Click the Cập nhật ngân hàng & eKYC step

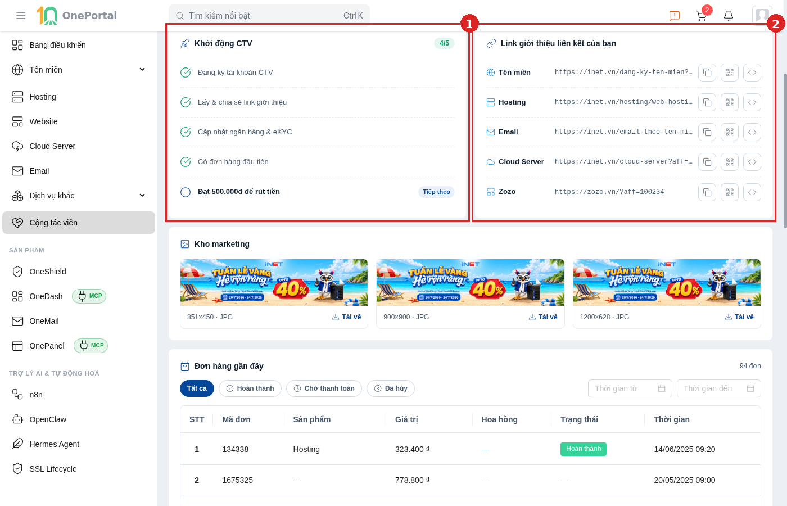tap(318, 132)
